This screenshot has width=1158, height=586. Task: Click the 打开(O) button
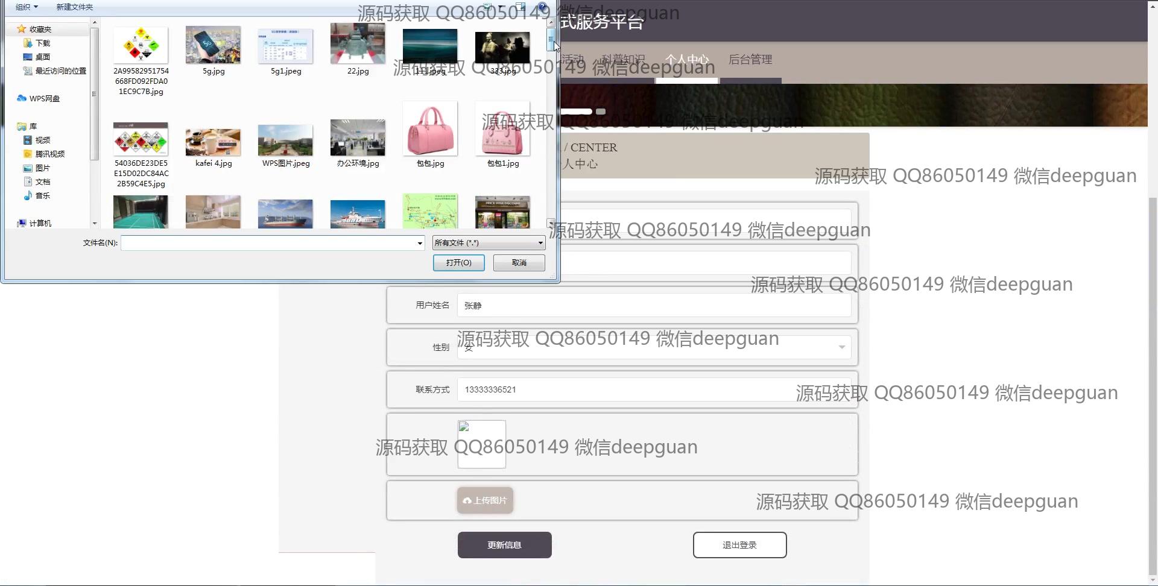coord(458,263)
